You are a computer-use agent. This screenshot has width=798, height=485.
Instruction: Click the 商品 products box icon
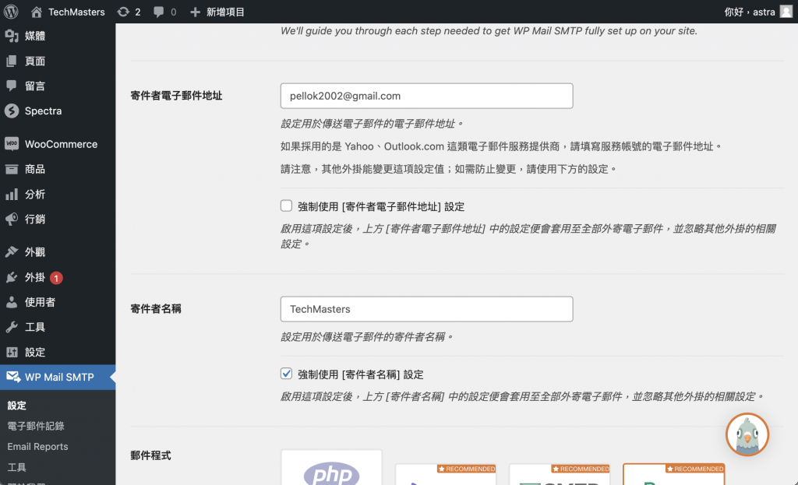point(12,169)
